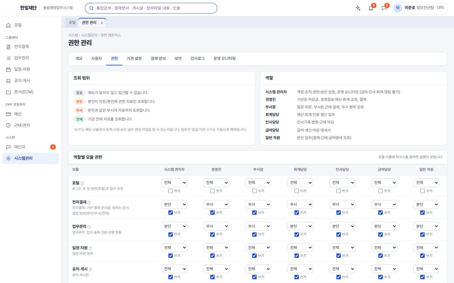
Task: Click the 근태·연차 clock icon
Action: pos(8,125)
